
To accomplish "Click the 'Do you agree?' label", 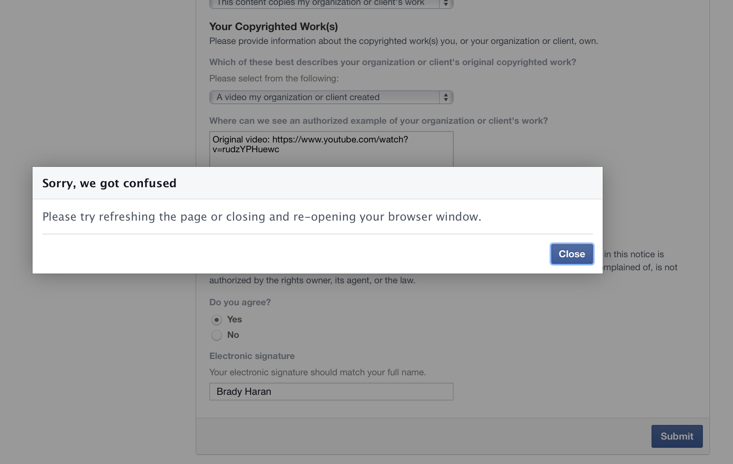I will (240, 302).
